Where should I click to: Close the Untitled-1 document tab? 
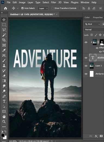point(57,14)
